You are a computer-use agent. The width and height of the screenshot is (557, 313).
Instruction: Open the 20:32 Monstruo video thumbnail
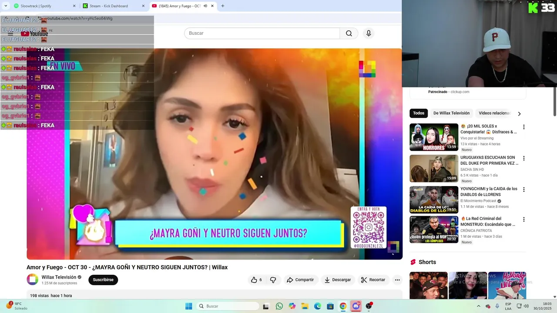click(x=434, y=230)
